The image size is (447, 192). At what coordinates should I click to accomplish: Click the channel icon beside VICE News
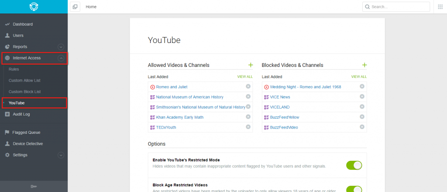[267, 97]
